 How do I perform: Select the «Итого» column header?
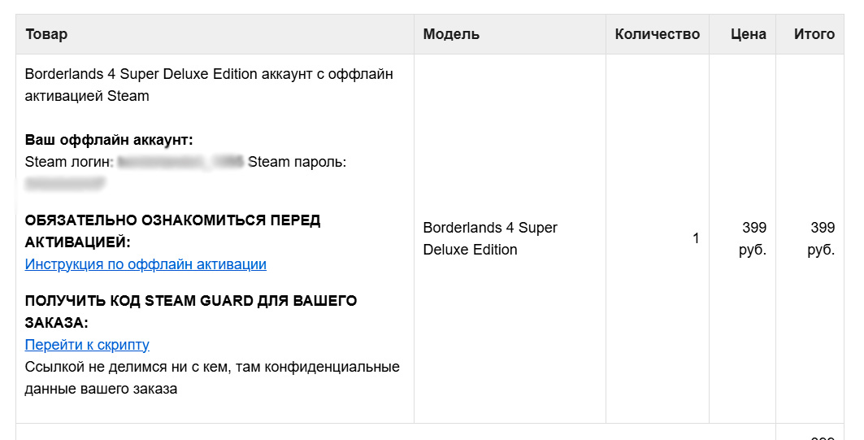point(814,34)
